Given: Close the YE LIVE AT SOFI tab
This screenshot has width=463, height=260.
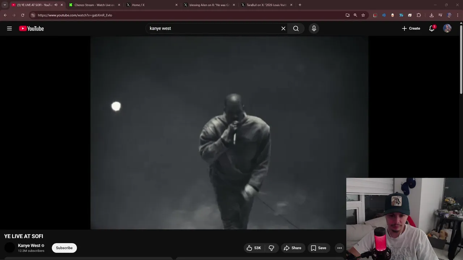Looking at the screenshot, I should point(61,5).
